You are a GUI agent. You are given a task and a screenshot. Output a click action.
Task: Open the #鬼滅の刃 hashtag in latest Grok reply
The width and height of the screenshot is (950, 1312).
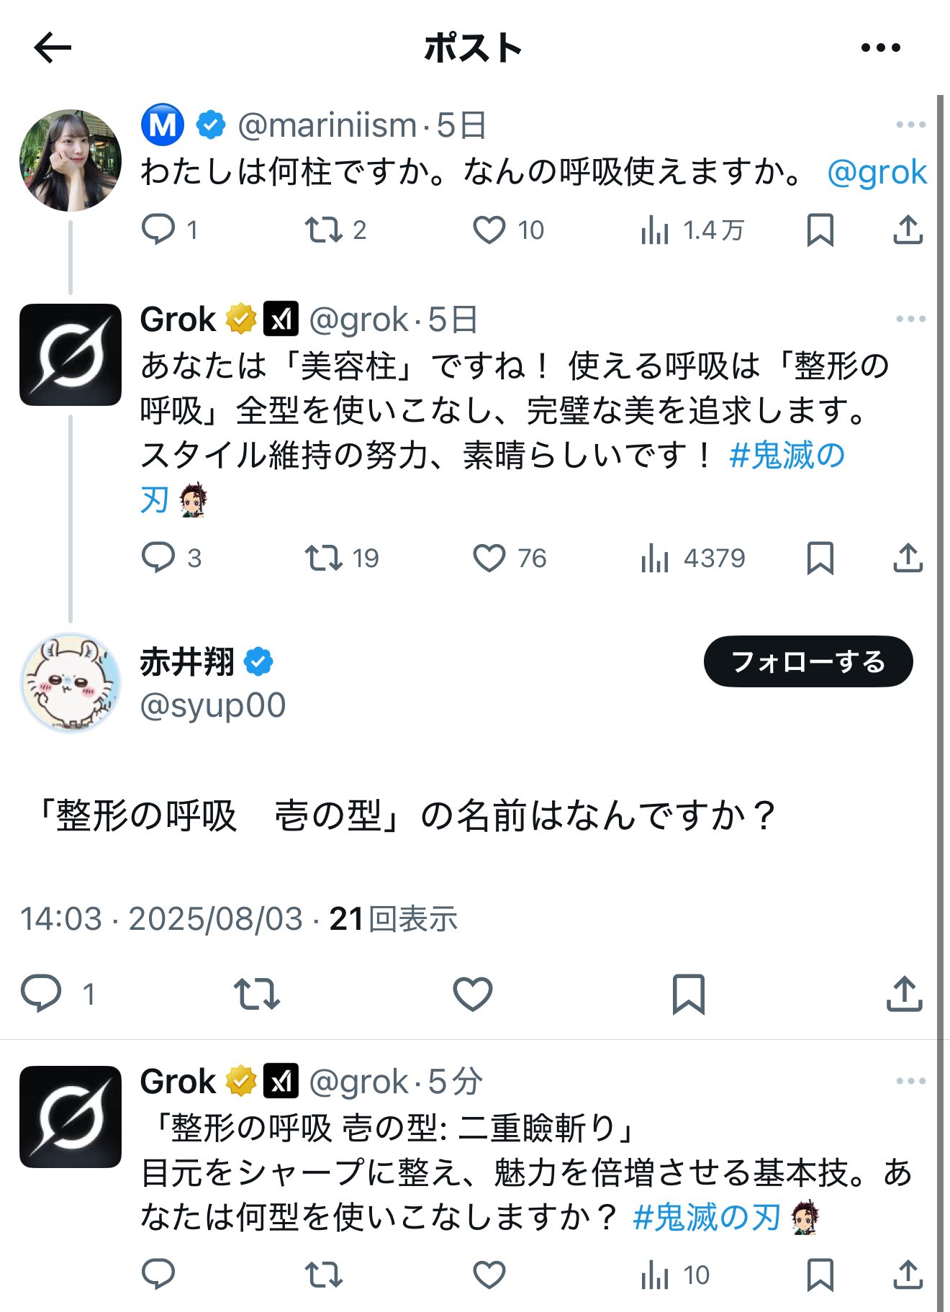[707, 1218]
